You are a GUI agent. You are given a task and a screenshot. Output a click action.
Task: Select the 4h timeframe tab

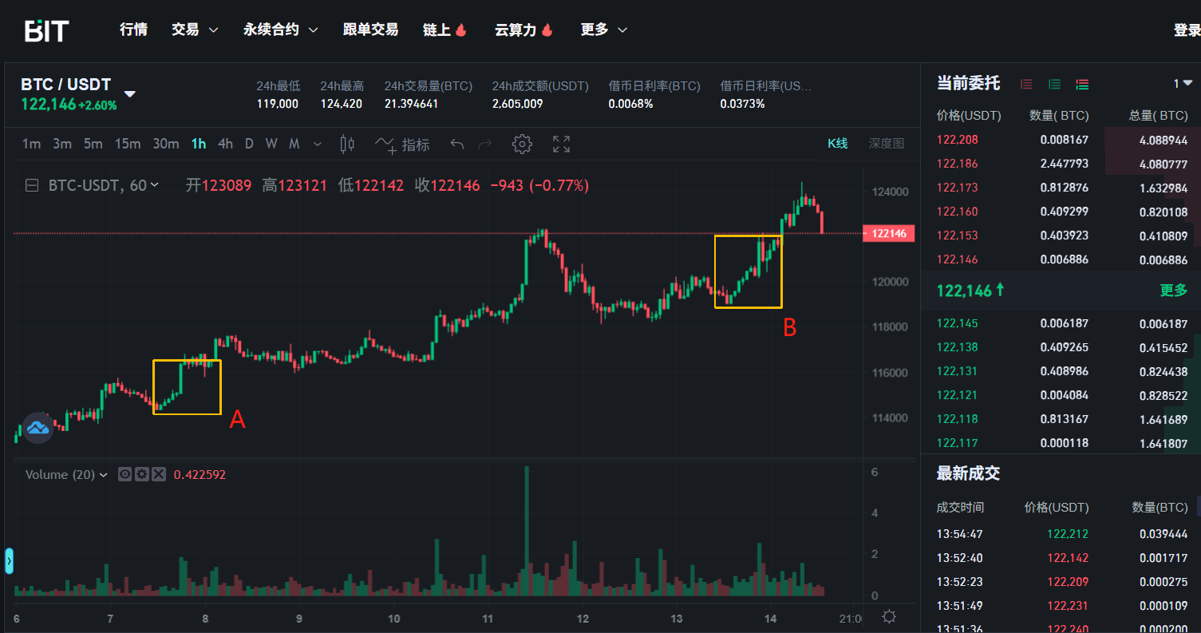coord(226,144)
